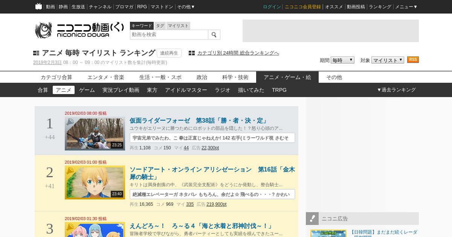Switch to the rightmost その他 category tab

(x=334, y=77)
